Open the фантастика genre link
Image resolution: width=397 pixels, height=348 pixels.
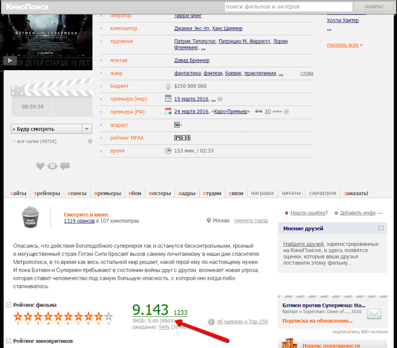[x=187, y=74]
